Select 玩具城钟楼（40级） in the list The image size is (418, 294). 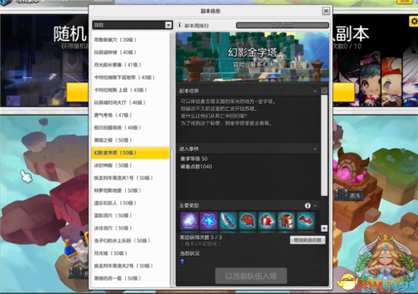[130, 52]
